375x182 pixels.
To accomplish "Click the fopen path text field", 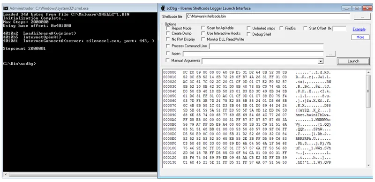I will (x=253, y=54).
